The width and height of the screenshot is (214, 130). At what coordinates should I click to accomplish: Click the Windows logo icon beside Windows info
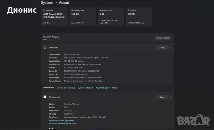[45, 97]
